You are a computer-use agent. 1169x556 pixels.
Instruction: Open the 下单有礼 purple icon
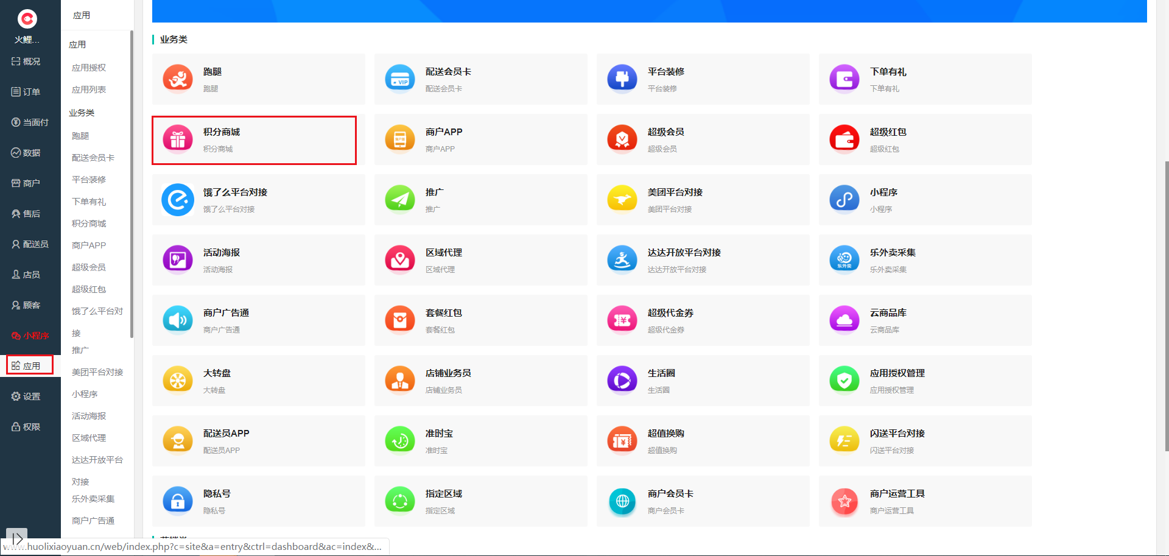coord(844,79)
